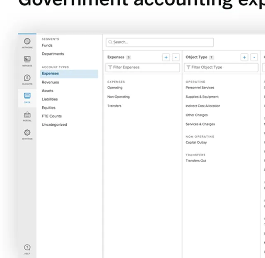Select Indirect Cost Allocation object type
This screenshot has width=265, height=258.
203,106
